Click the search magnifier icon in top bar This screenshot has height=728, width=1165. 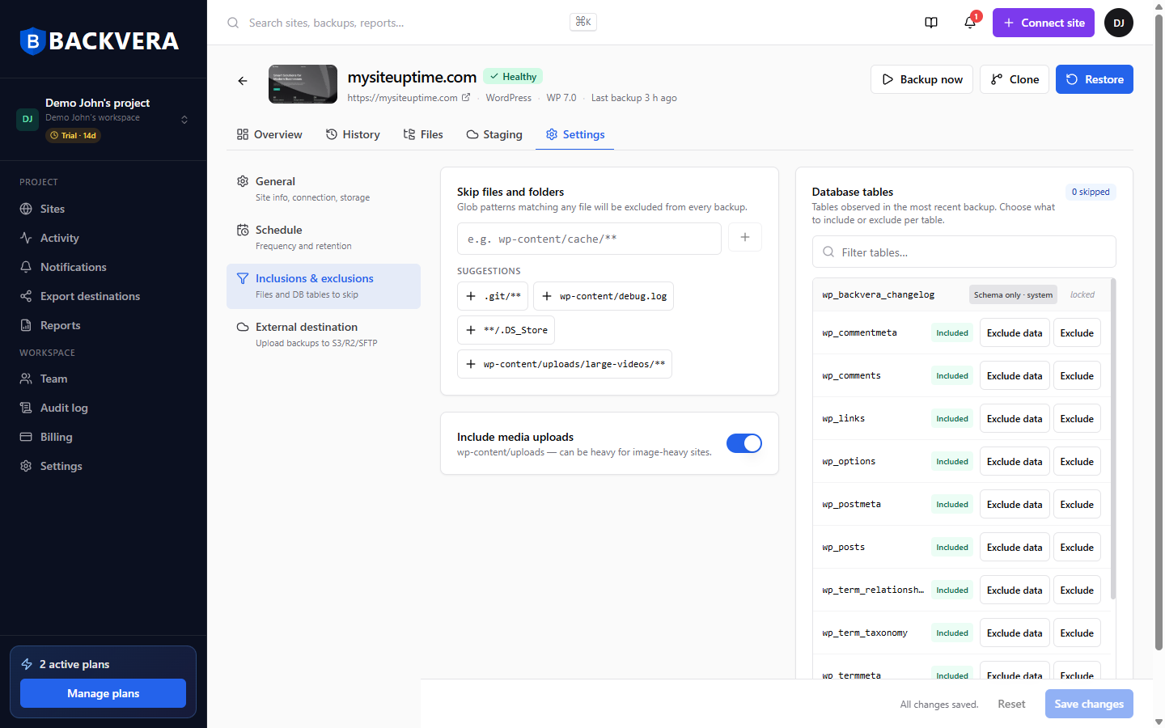pos(233,23)
